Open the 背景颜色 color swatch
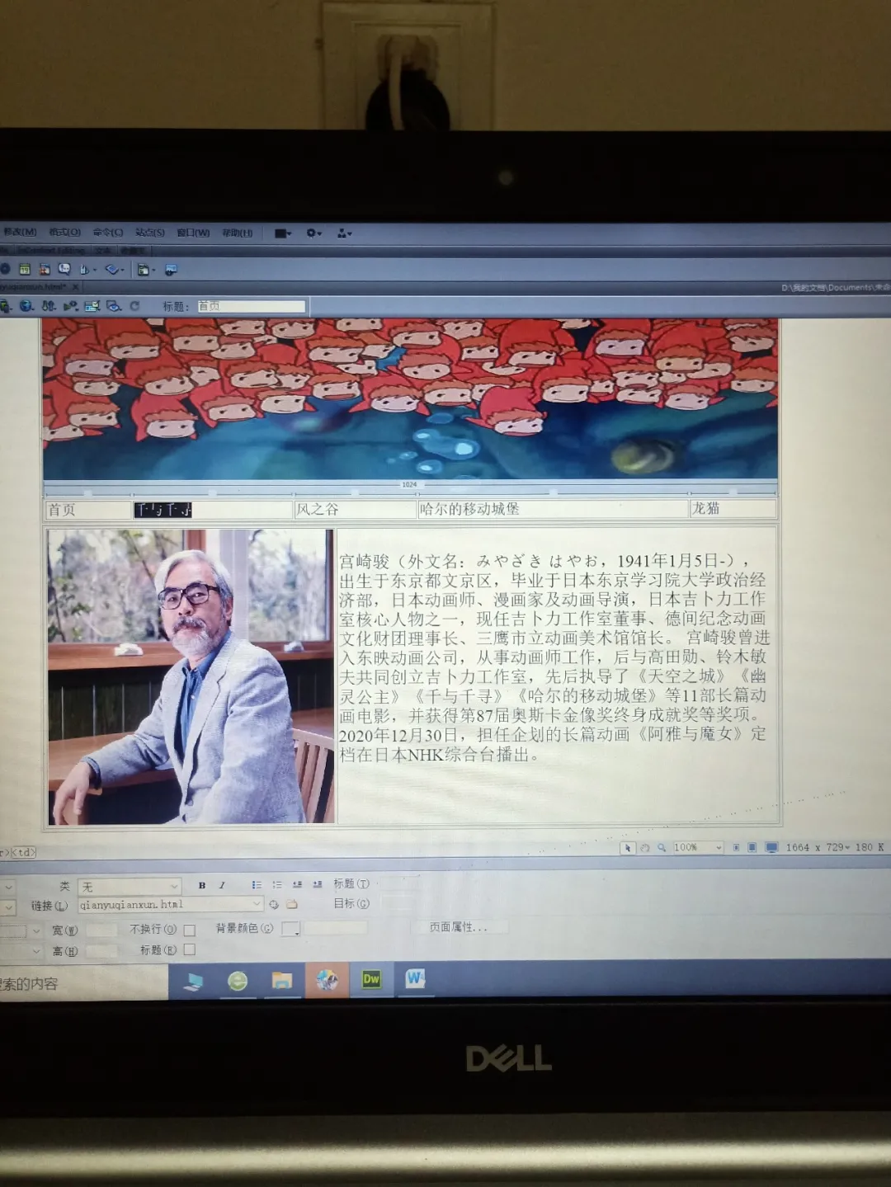 click(290, 929)
